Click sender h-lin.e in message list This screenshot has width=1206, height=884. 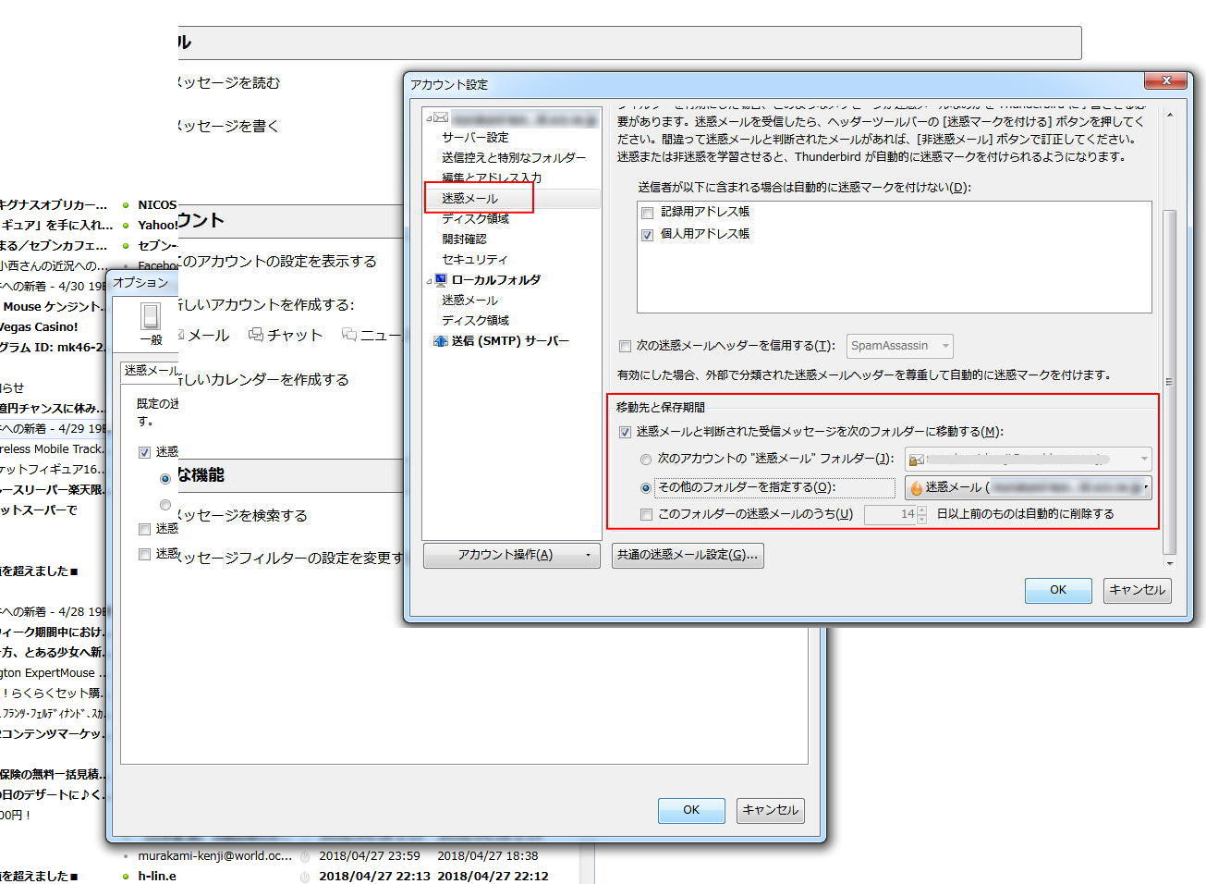pos(157,877)
